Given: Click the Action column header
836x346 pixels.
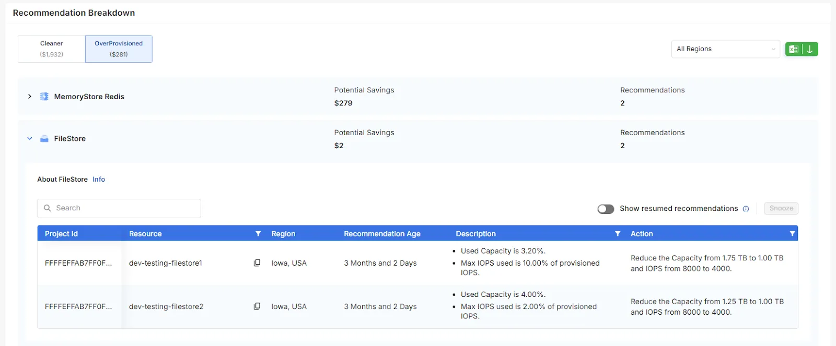Looking at the screenshot, I should [642, 234].
